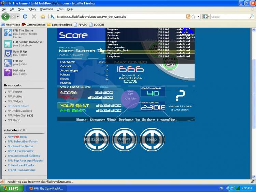Click the Try This Level Again button
The height and width of the screenshot is (192, 256).
(170, 62)
